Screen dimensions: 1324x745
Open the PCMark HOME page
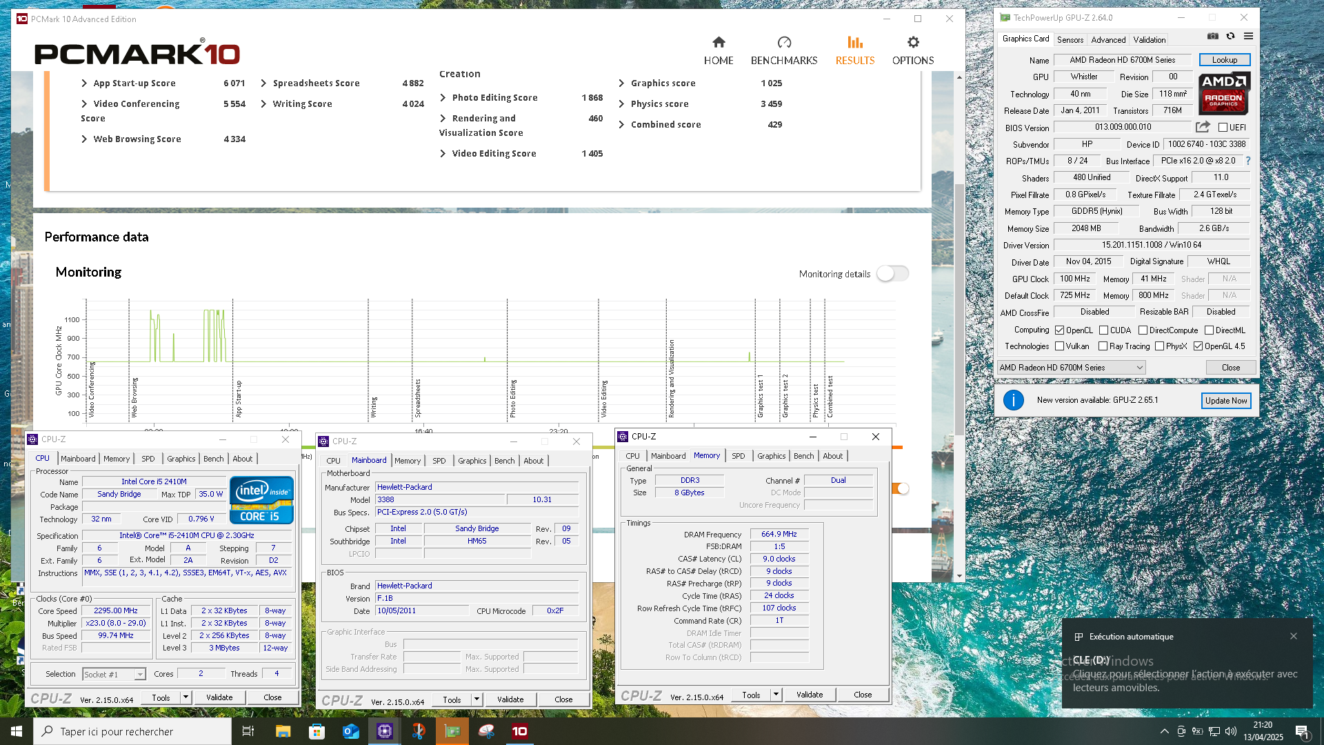click(718, 51)
